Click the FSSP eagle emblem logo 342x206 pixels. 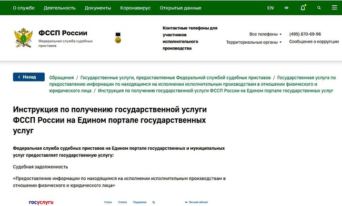[x=23, y=38]
